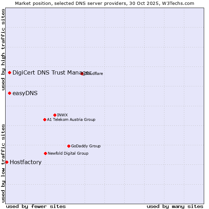Click the easyDNS text label

click(25, 93)
